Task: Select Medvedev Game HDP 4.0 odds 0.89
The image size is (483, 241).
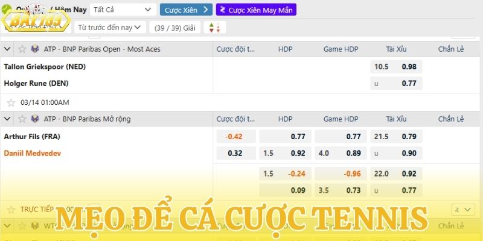Action: (341, 153)
